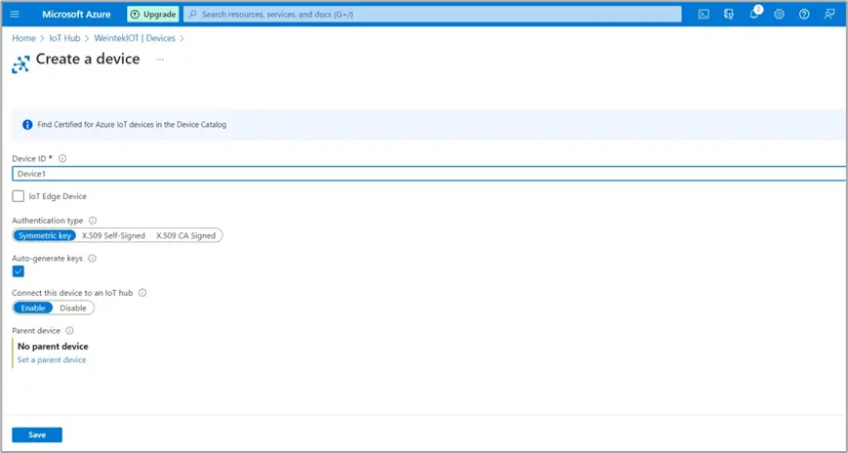Image resolution: width=848 pixels, height=453 pixels.
Task: Click the Save button
Action: coord(37,435)
